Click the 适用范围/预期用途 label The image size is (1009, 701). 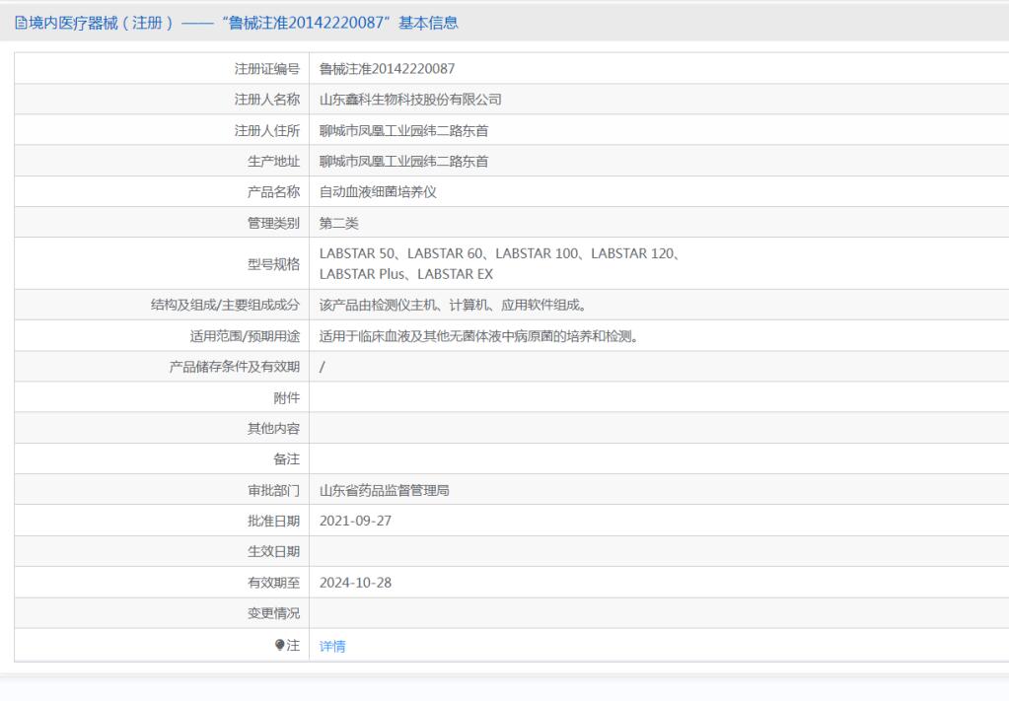click(245, 335)
